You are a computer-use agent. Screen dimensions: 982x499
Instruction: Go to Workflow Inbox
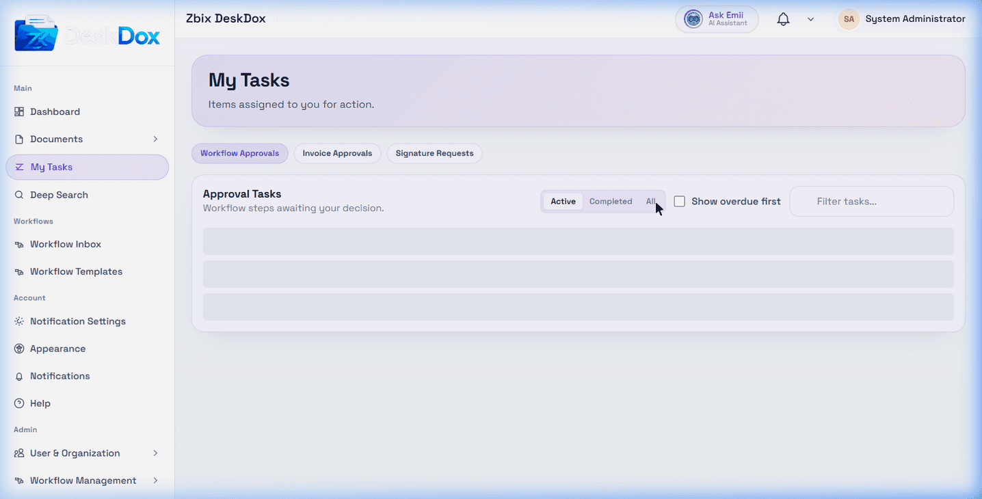point(88,244)
